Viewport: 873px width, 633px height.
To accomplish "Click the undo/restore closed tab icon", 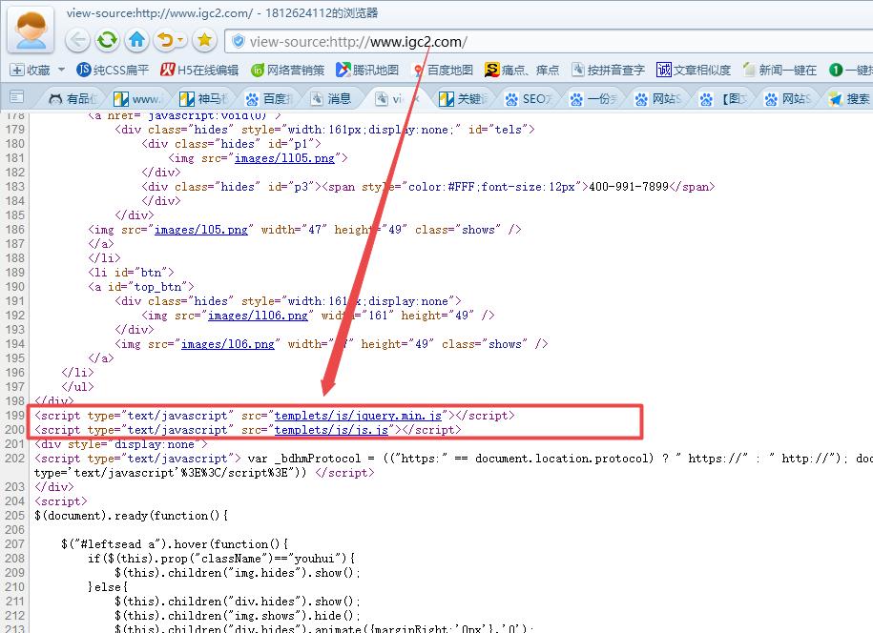I will pyautogui.click(x=165, y=40).
